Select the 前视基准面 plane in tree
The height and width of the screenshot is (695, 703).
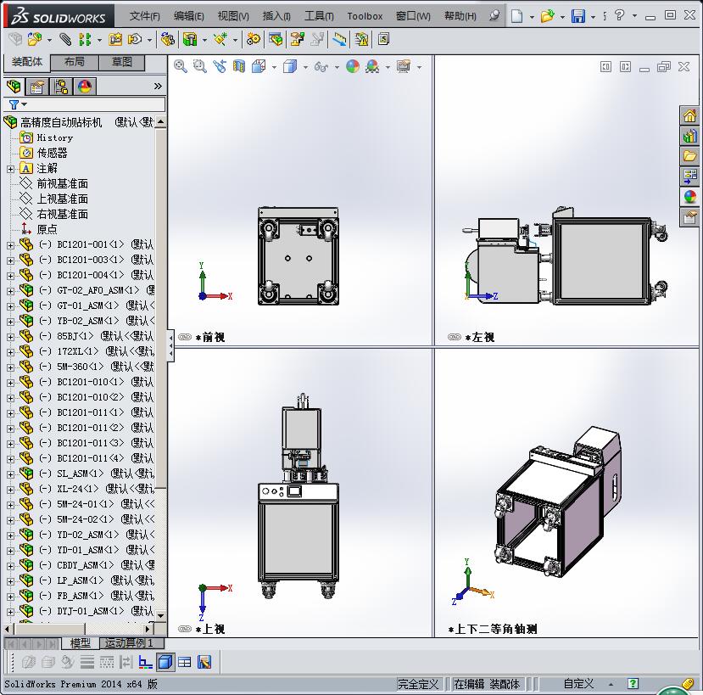pos(62,183)
